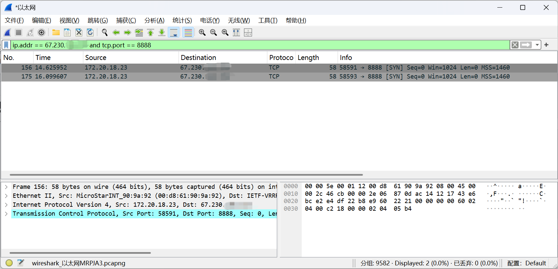The width and height of the screenshot is (558, 269).
Task: Stop the running packet capture
Action: (x=19, y=32)
